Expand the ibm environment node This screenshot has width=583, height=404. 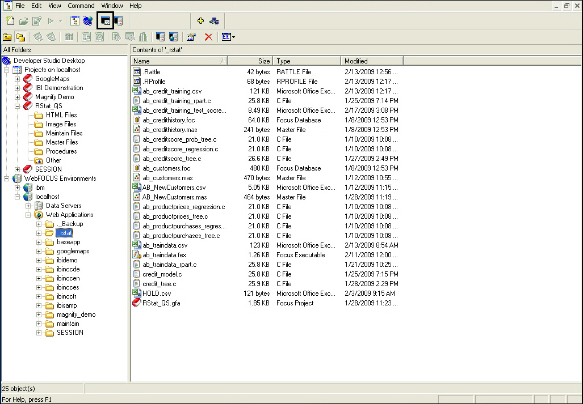point(17,188)
